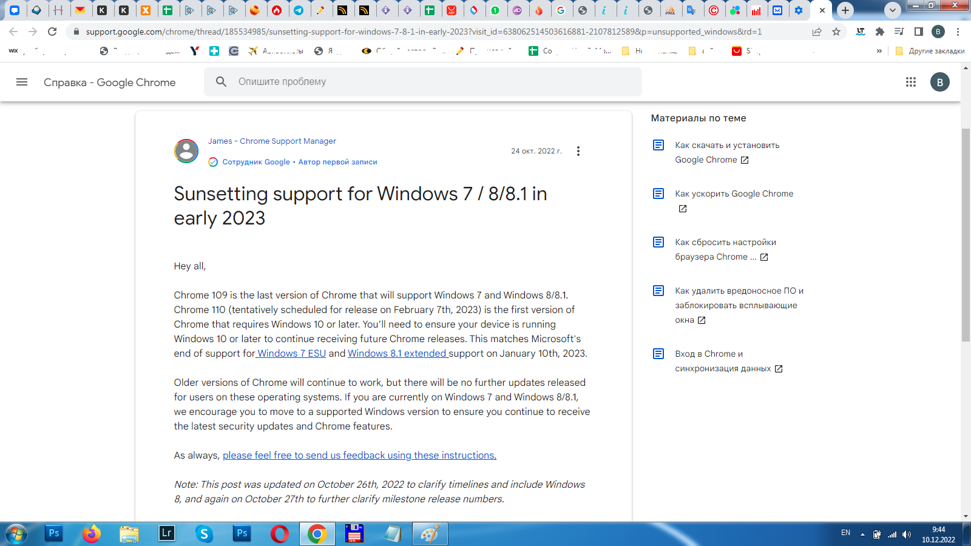Open the send us feedback instructions link
The image size is (971, 546).
pos(359,455)
